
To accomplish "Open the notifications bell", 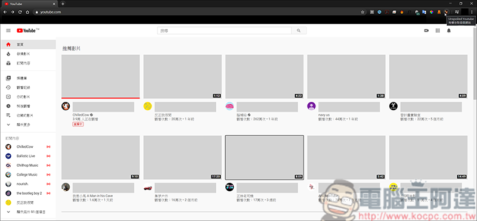I will tap(449, 30).
